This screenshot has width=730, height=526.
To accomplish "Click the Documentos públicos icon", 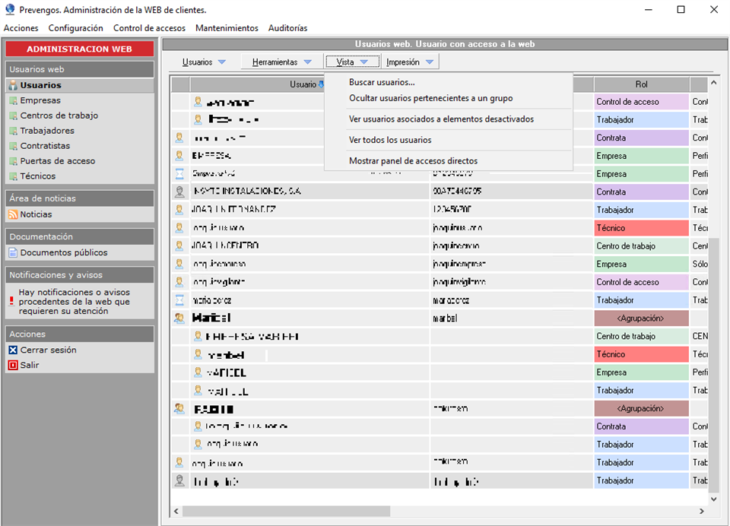I will 13,252.
